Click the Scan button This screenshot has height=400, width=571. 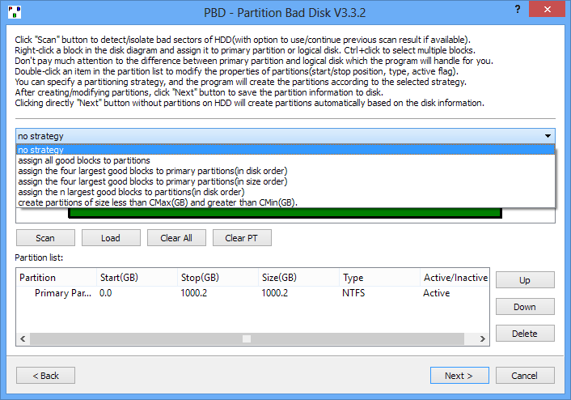coord(45,238)
